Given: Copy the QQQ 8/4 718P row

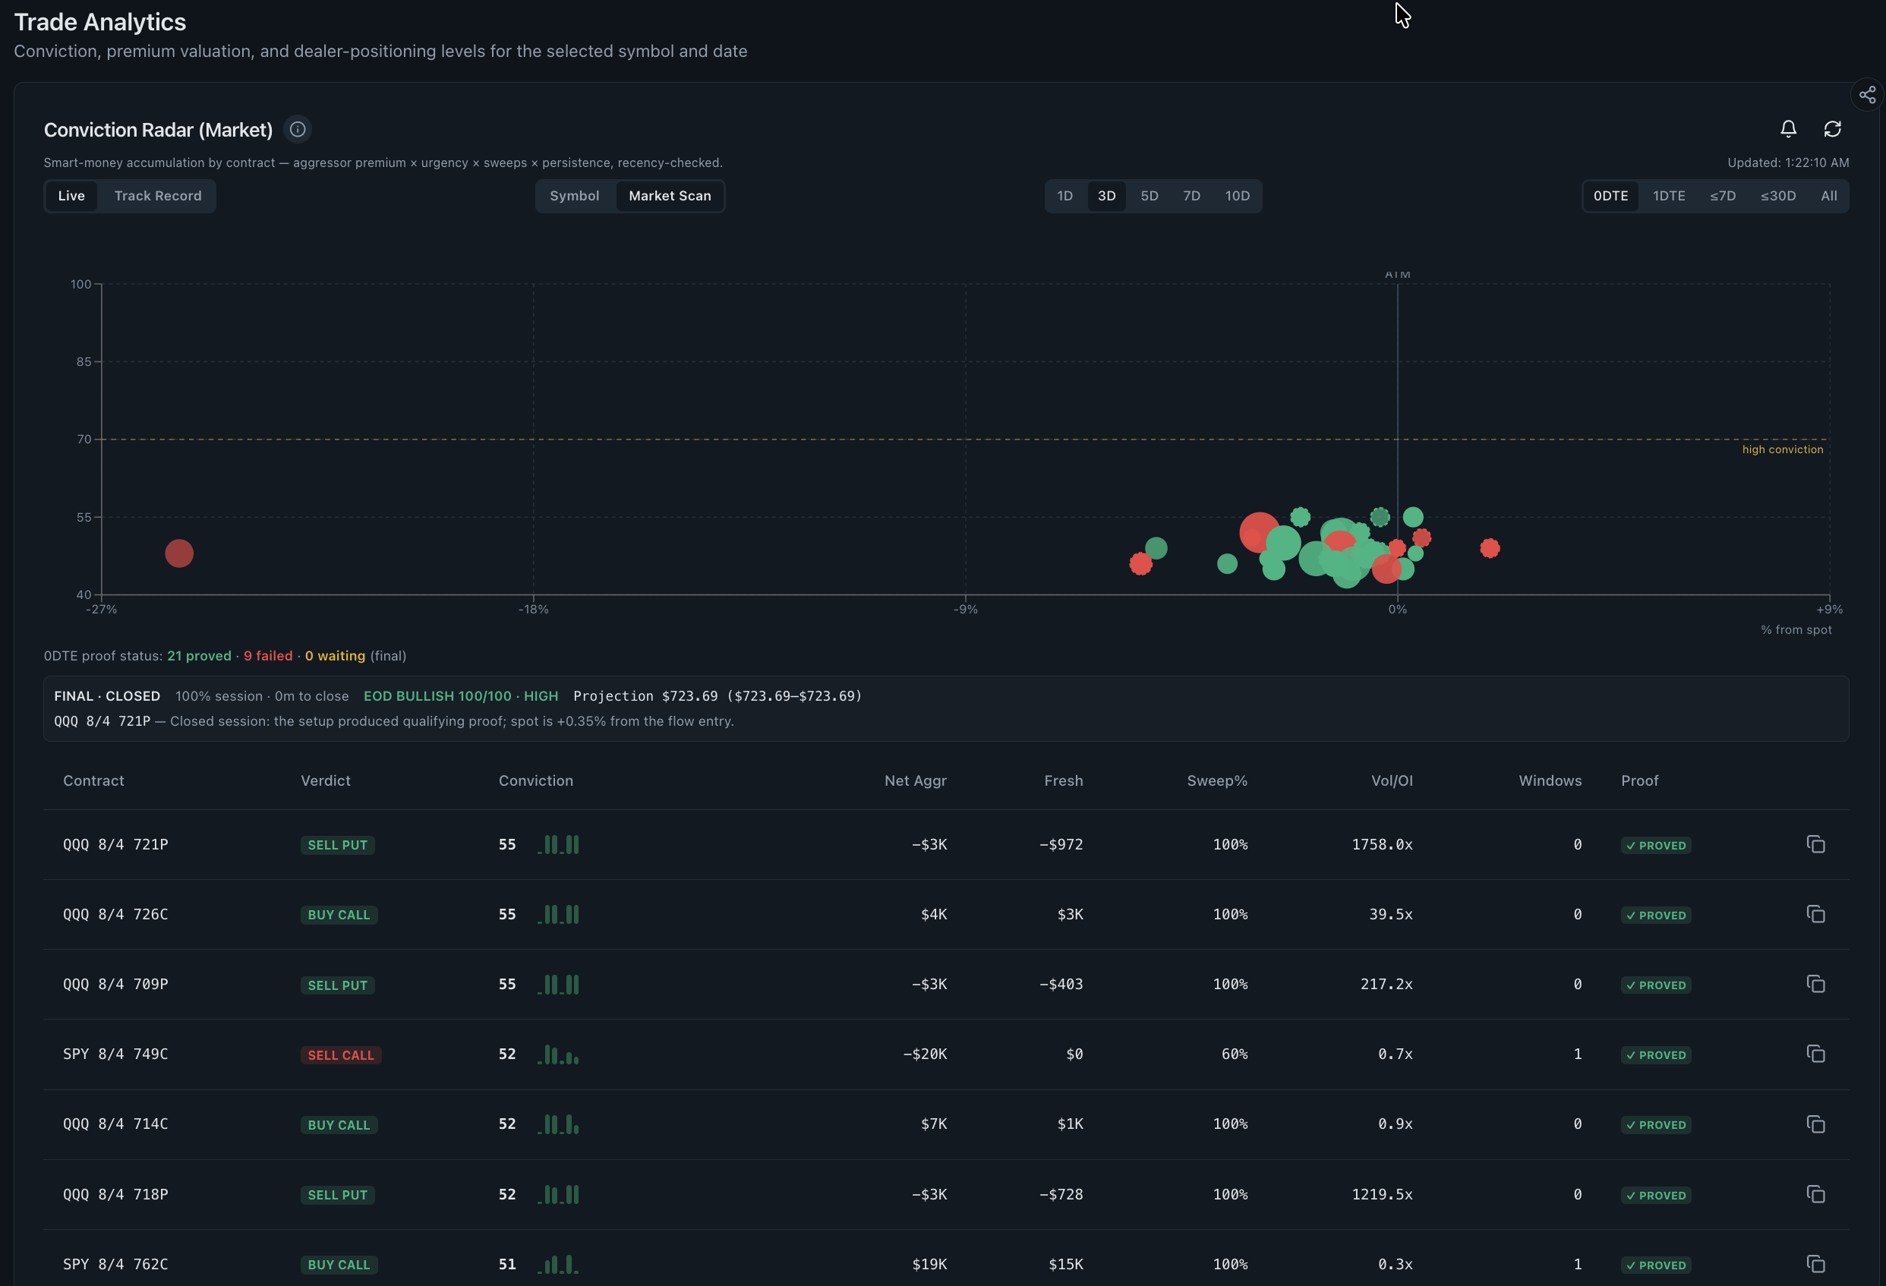Looking at the screenshot, I should (1816, 1194).
